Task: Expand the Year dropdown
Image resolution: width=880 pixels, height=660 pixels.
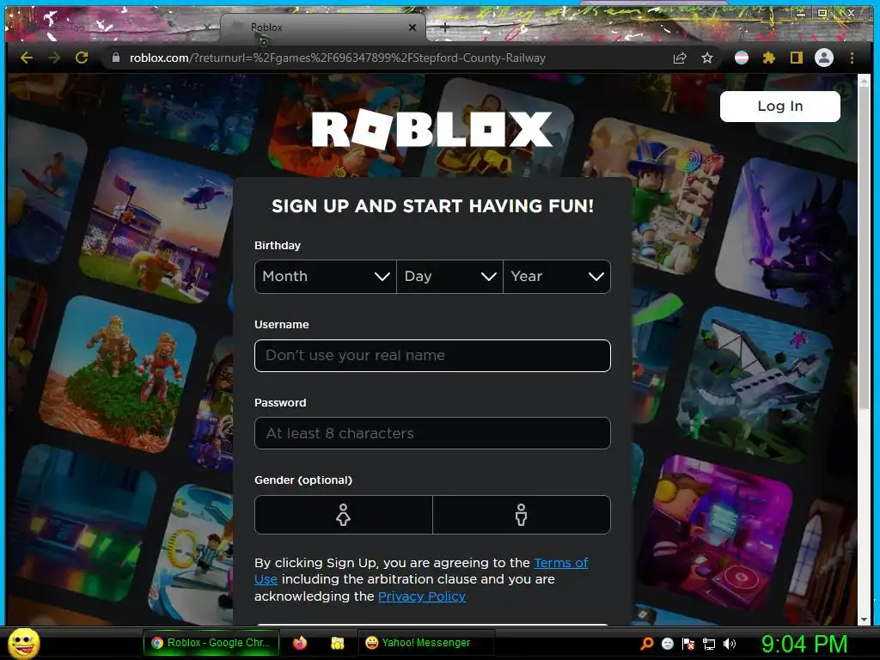Action: click(557, 276)
